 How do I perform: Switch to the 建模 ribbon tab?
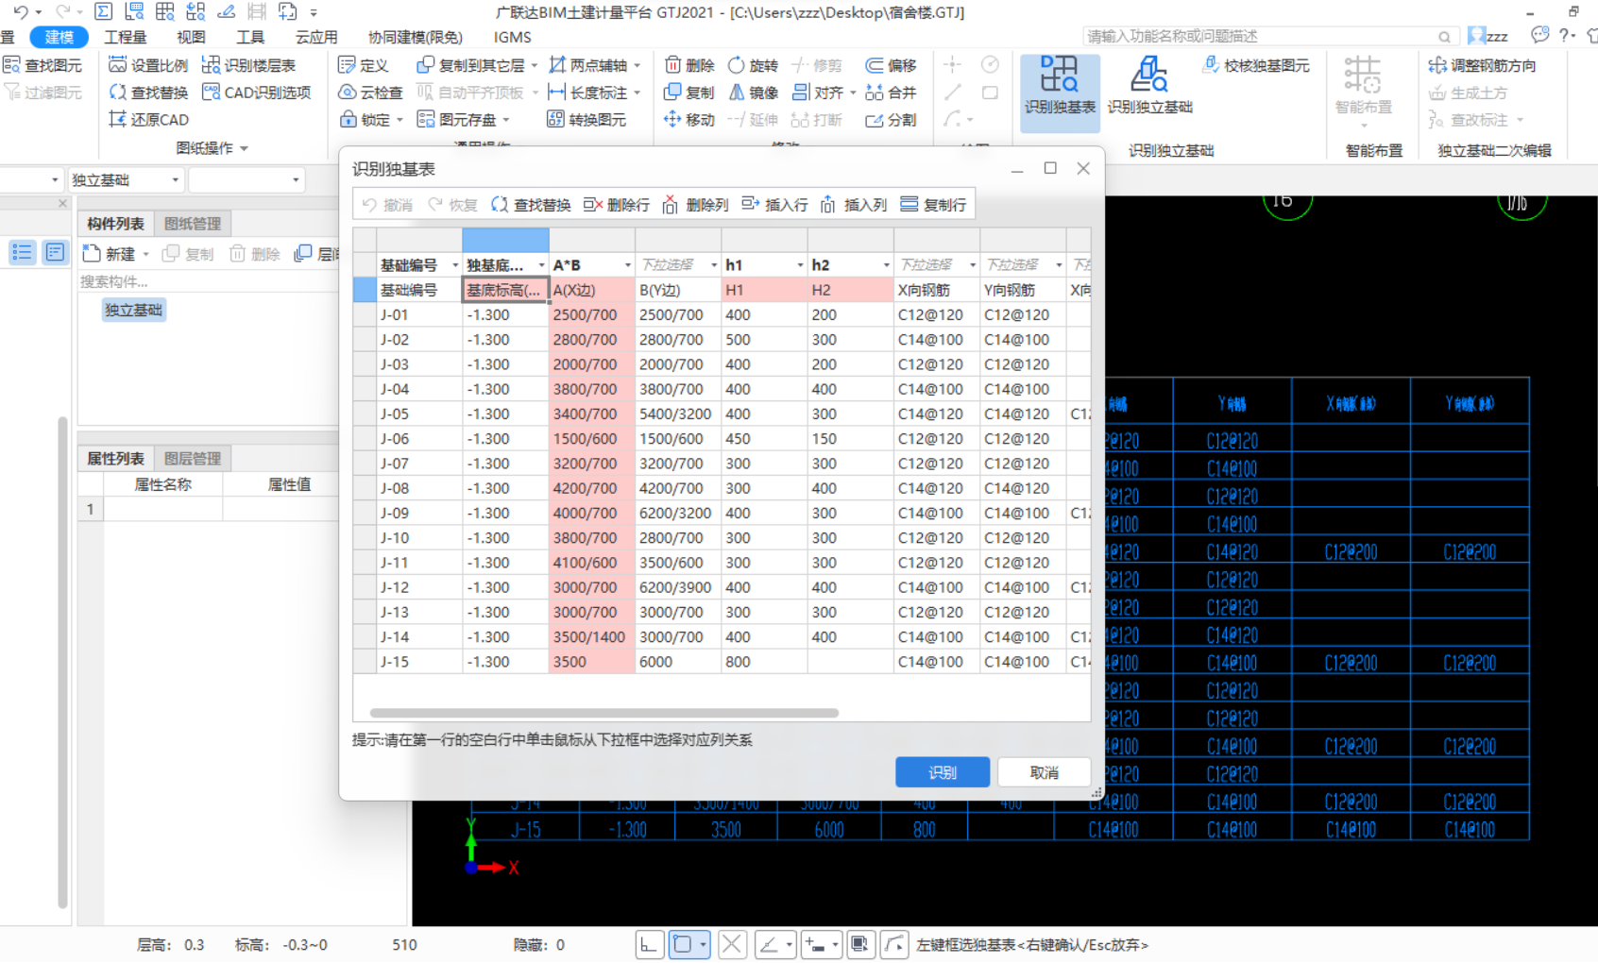(x=59, y=37)
